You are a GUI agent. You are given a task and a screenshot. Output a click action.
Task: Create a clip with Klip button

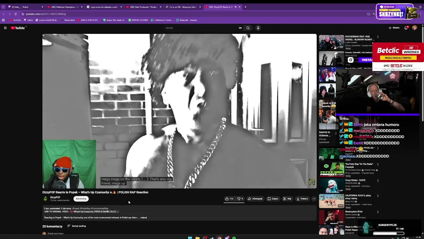287,199
